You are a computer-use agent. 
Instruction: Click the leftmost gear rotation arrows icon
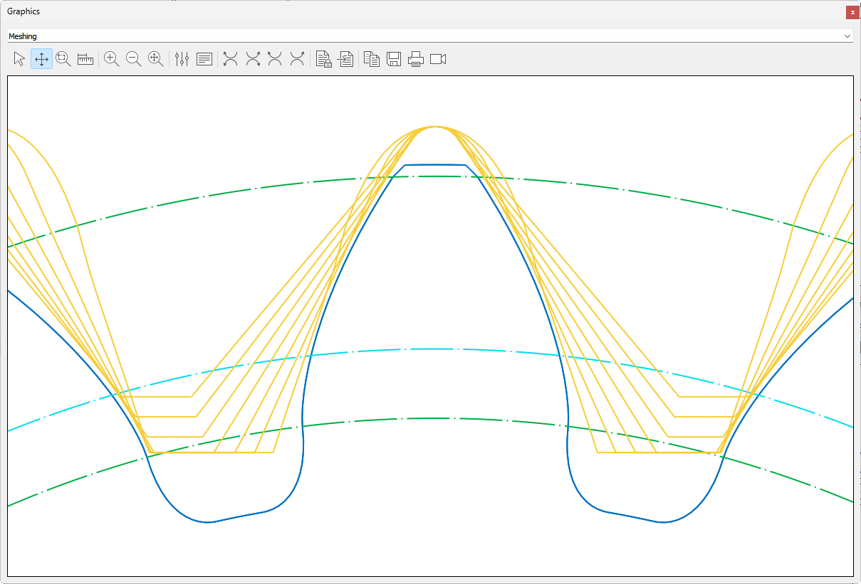click(x=230, y=59)
